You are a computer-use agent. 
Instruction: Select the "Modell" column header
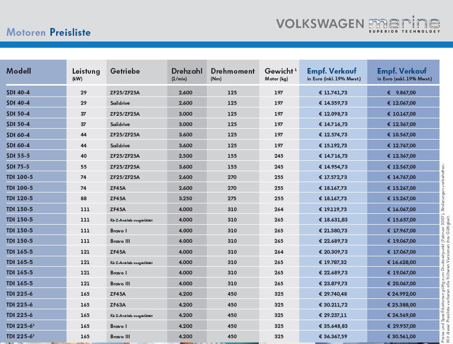[19, 71]
